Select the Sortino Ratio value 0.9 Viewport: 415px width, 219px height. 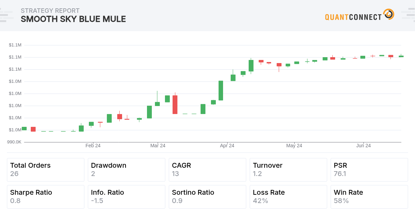177,201
